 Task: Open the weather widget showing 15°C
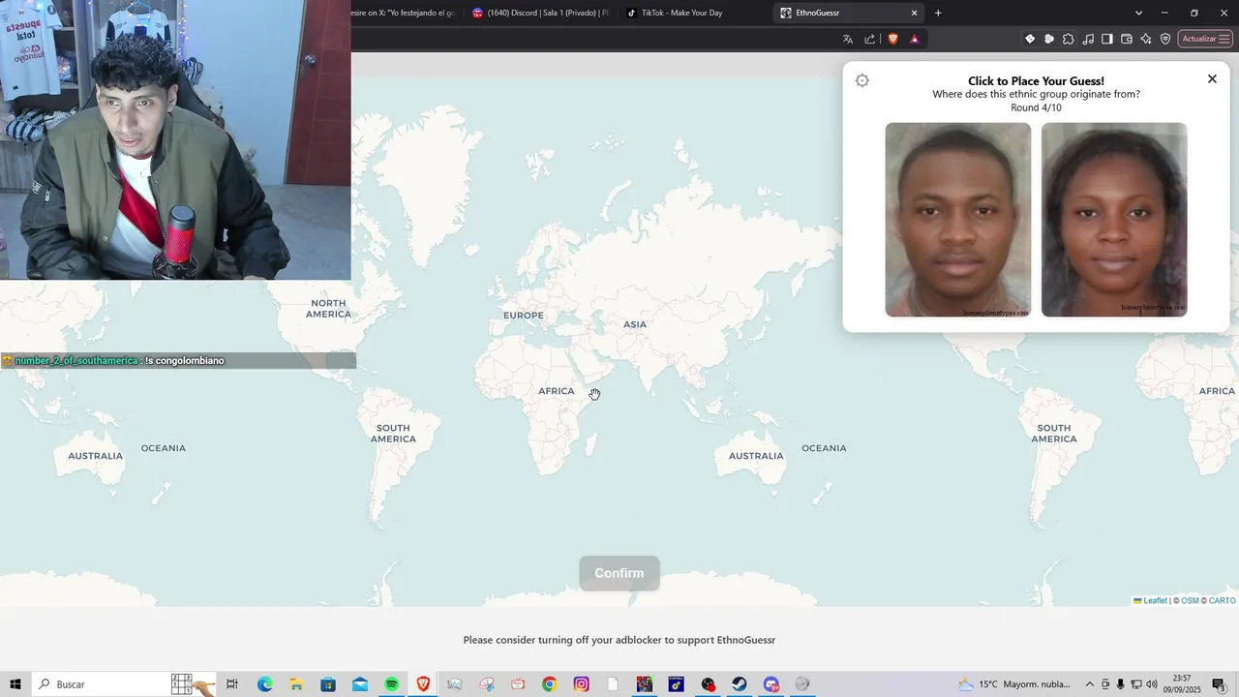(1014, 684)
